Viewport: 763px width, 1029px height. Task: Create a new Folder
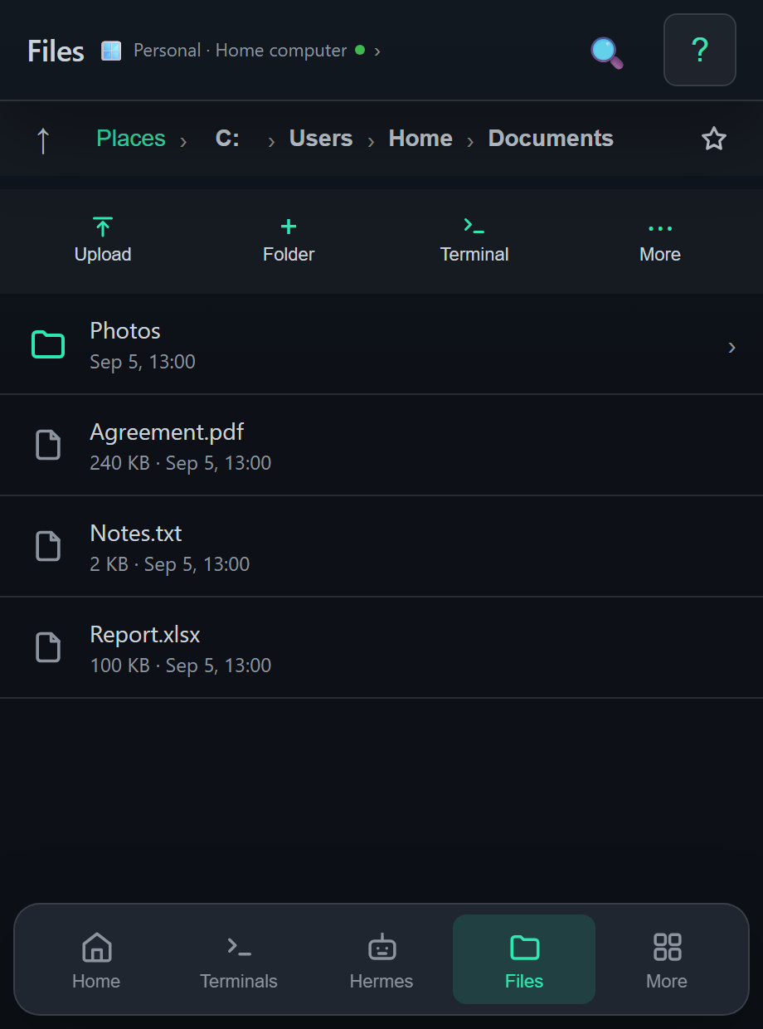click(289, 240)
